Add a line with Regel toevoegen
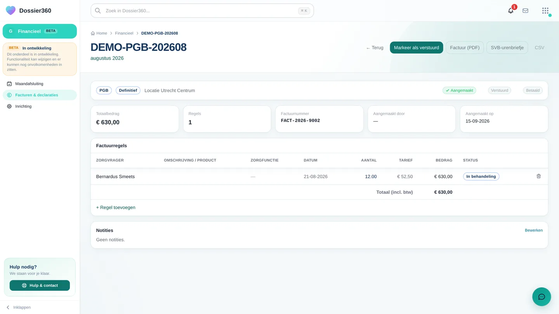The height and width of the screenshot is (314, 559). (116, 207)
